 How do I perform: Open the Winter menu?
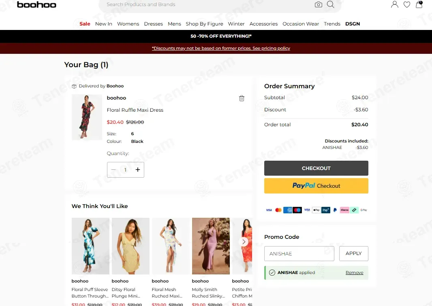point(236,24)
